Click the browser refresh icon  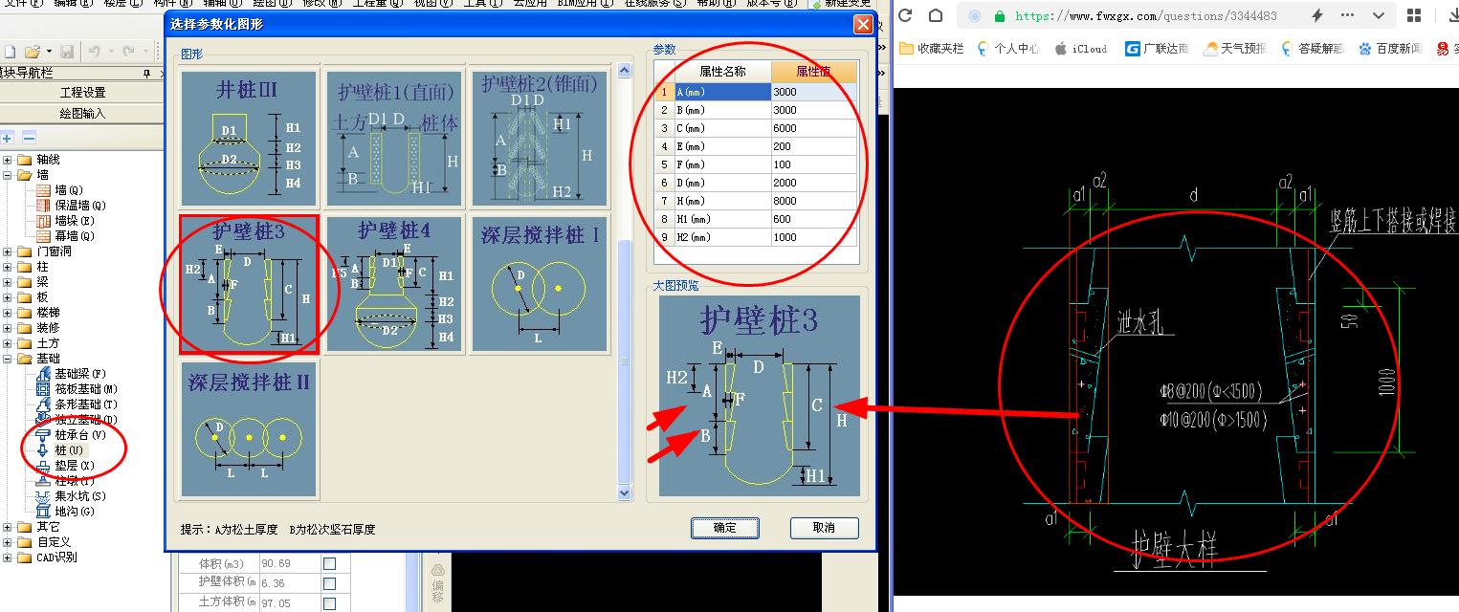(905, 15)
